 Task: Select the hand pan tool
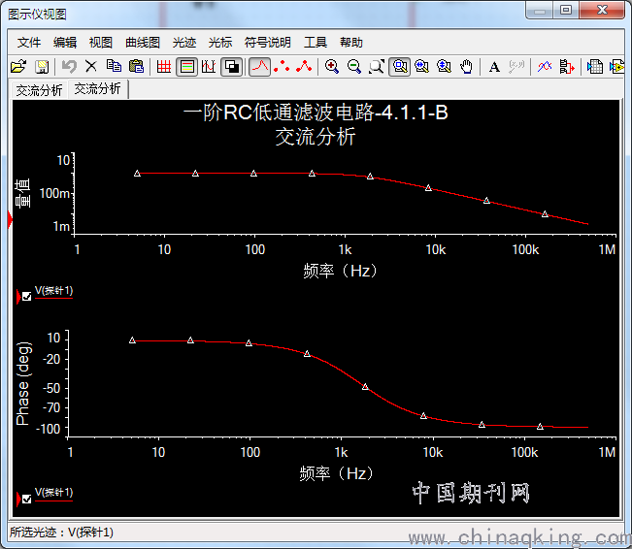(467, 67)
